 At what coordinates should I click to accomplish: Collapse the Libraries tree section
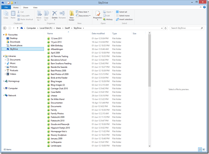click(x=4, y=56)
